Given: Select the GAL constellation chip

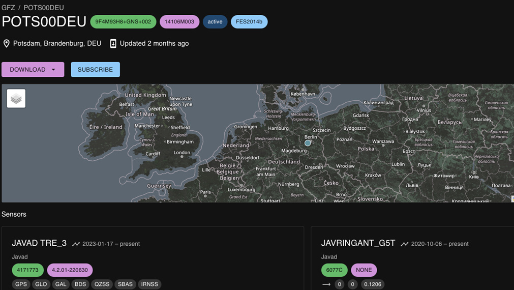Looking at the screenshot, I should tap(61, 284).
